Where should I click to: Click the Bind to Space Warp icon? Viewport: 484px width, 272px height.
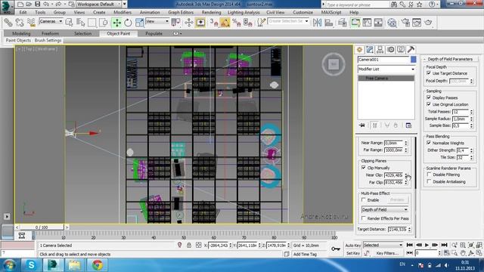(31, 23)
